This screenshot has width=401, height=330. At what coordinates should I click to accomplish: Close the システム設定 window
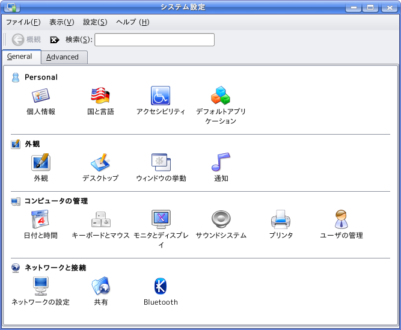click(389, 7)
